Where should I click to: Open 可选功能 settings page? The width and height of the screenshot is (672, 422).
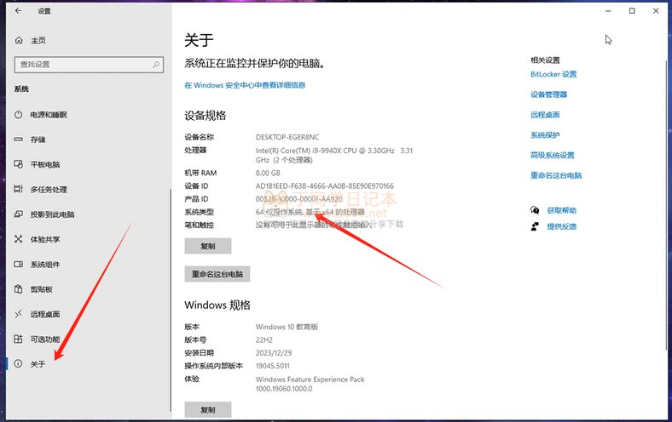pyautogui.click(x=45, y=339)
